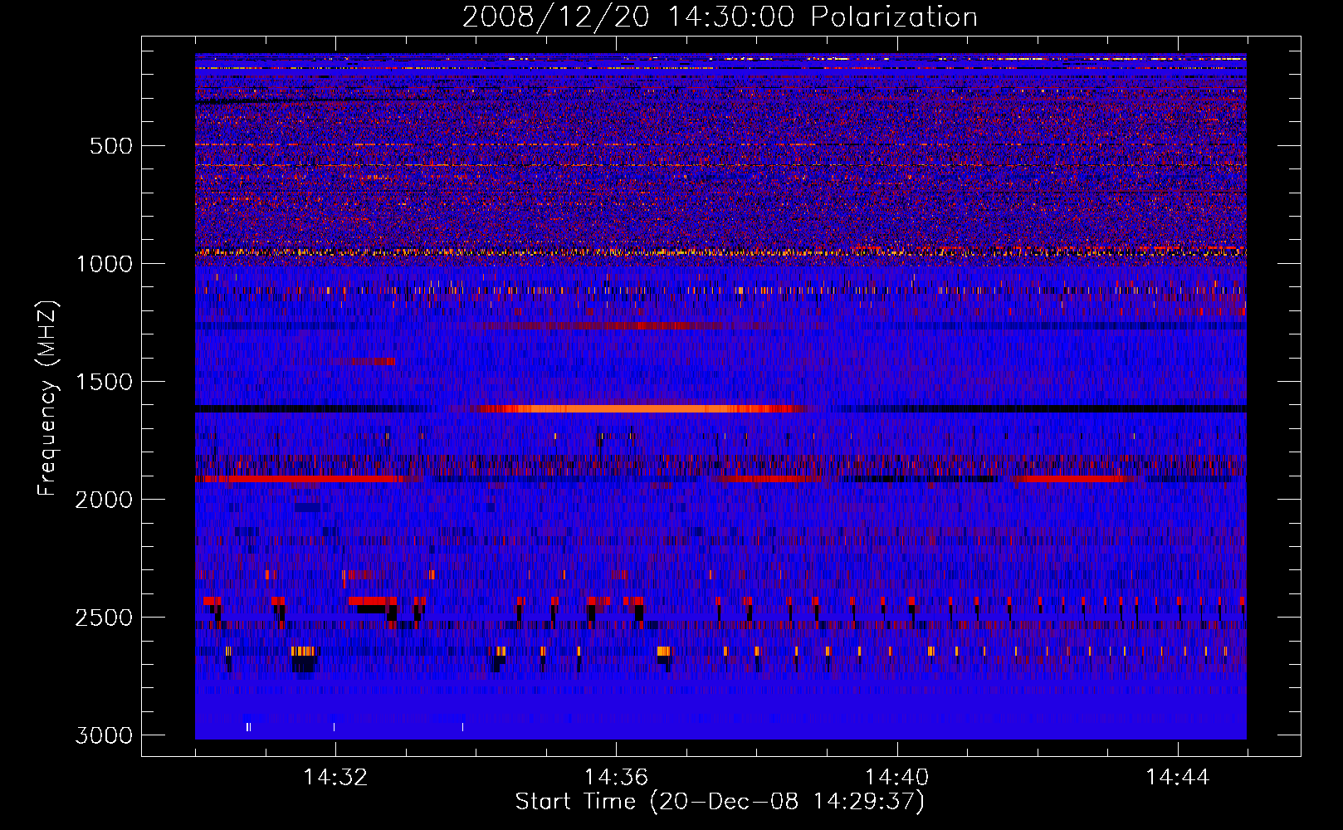Click the plot title '2008/12/20 14:30:00 Polarization'
This screenshot has height=830, width=1343.
click(720, 17)
